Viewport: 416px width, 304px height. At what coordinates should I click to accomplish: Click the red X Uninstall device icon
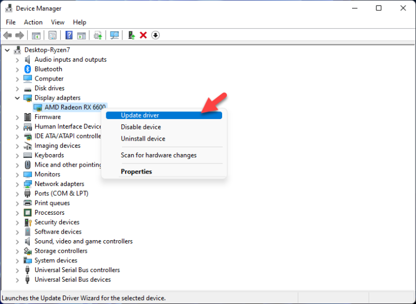click(x=143, y=35)
